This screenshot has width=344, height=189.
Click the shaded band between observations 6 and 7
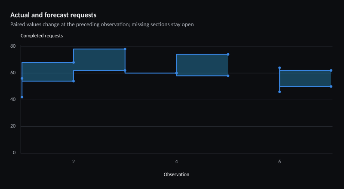click(305, 79)
